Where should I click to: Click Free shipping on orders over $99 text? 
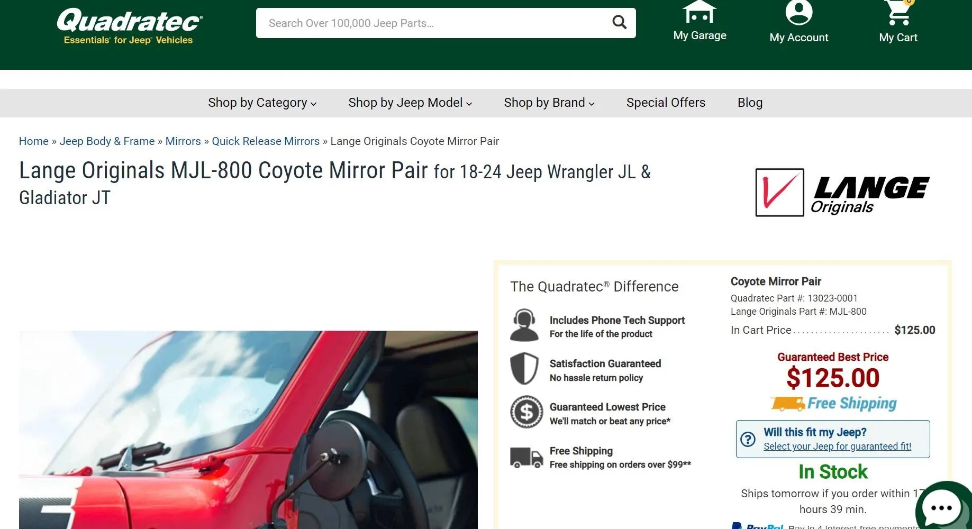620,464
